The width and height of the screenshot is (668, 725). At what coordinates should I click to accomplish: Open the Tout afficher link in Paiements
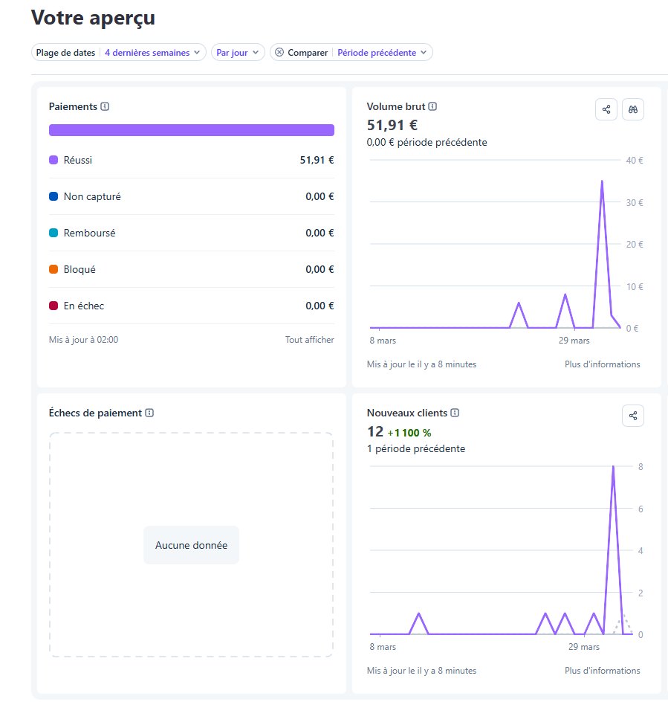click(x=310, y=339)
